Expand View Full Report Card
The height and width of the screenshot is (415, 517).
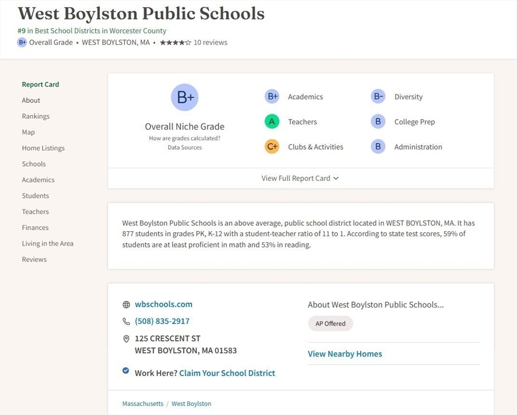[300, 178]
